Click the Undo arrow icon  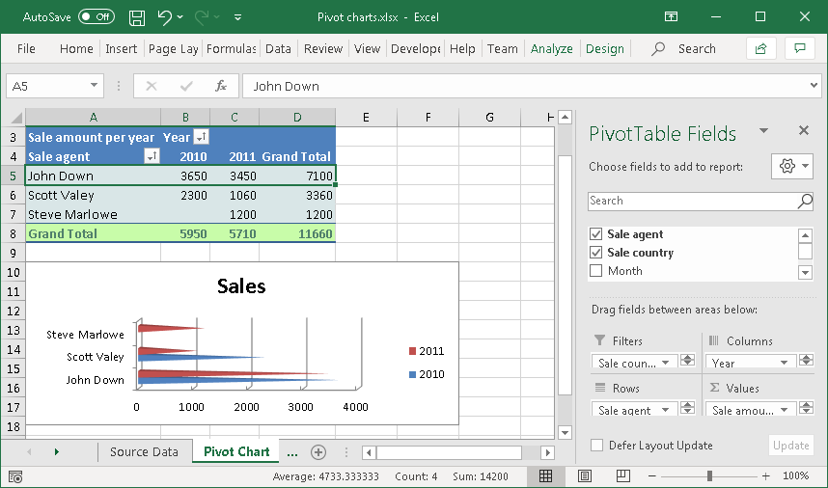click(x=165, y=17)
